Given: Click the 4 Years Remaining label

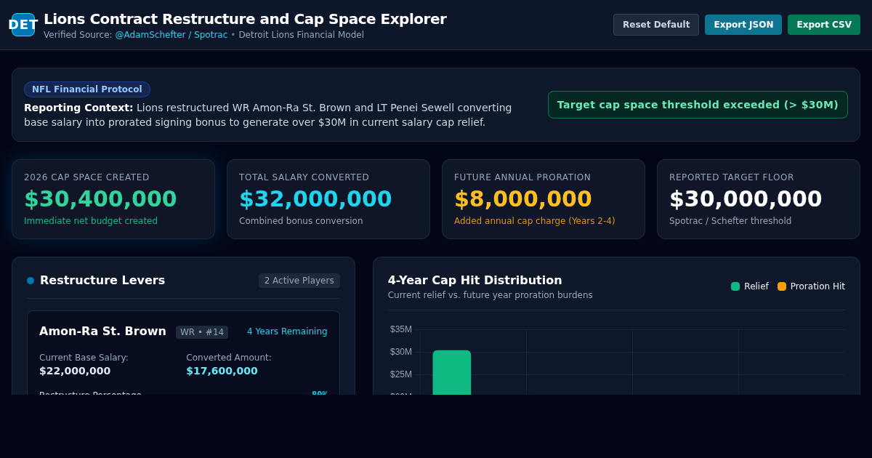Looking at the screenshot, I should pos(287,332).
